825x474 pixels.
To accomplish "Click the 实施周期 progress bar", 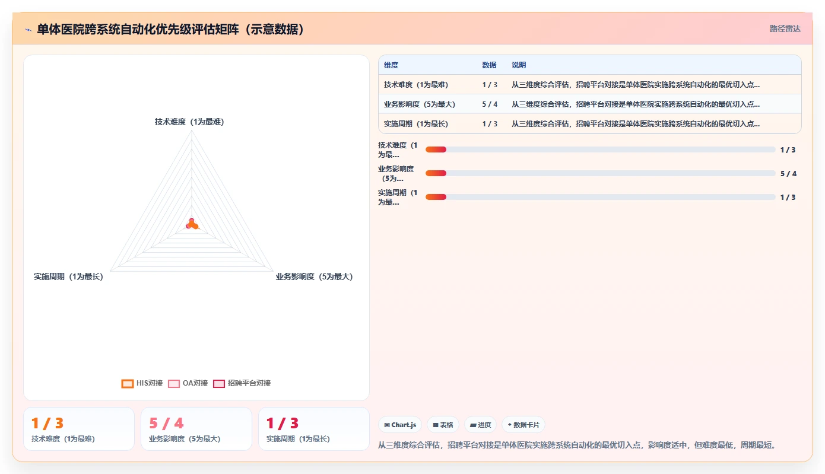I will point(600,197).
